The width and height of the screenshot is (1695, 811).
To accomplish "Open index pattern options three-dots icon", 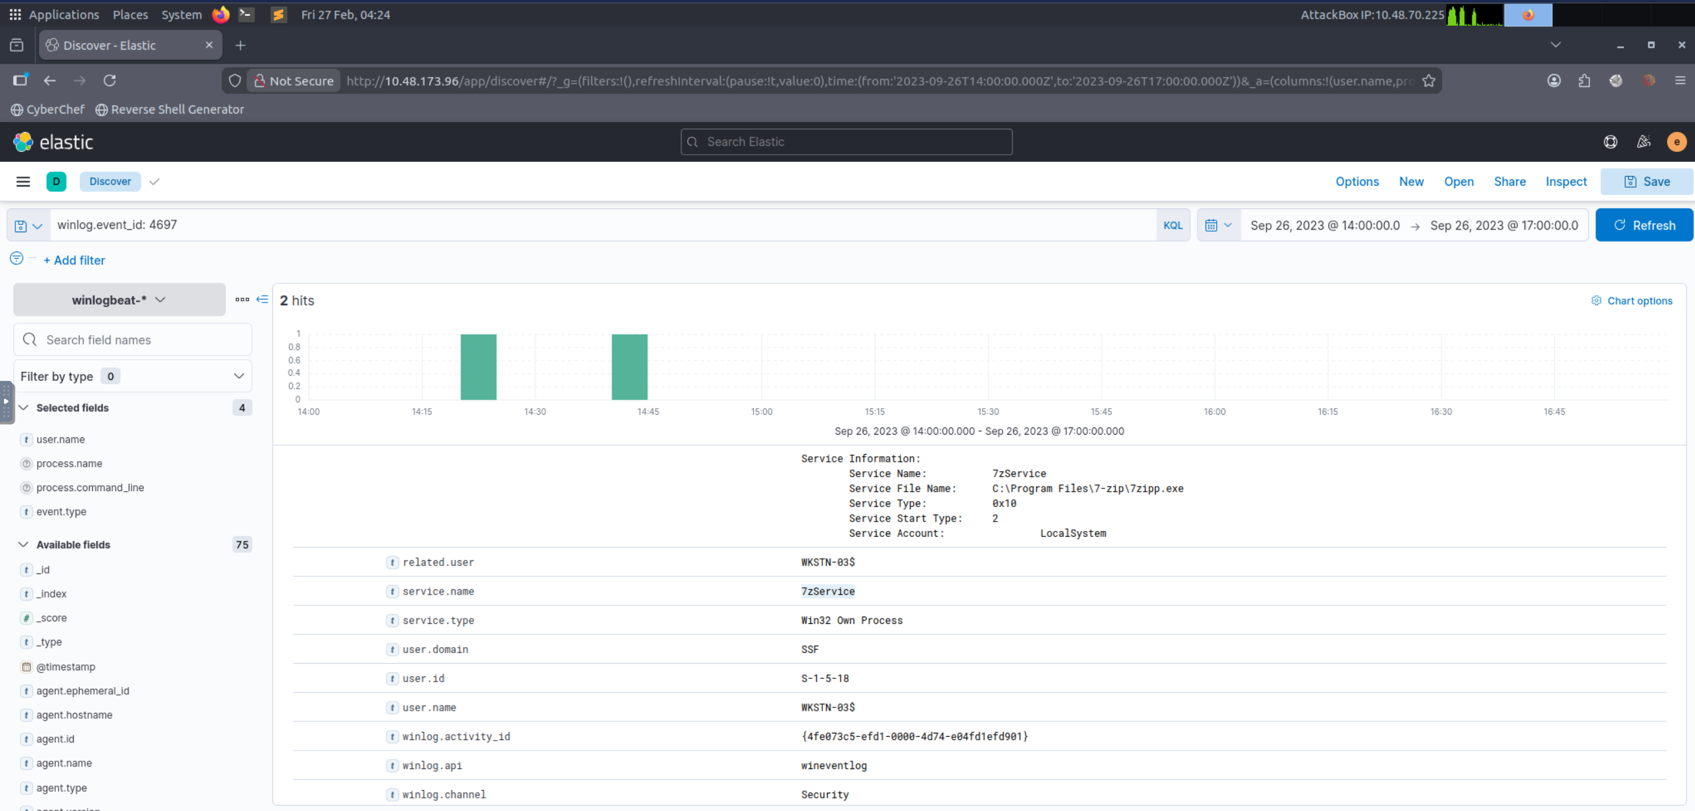I will tap(242, 299).
